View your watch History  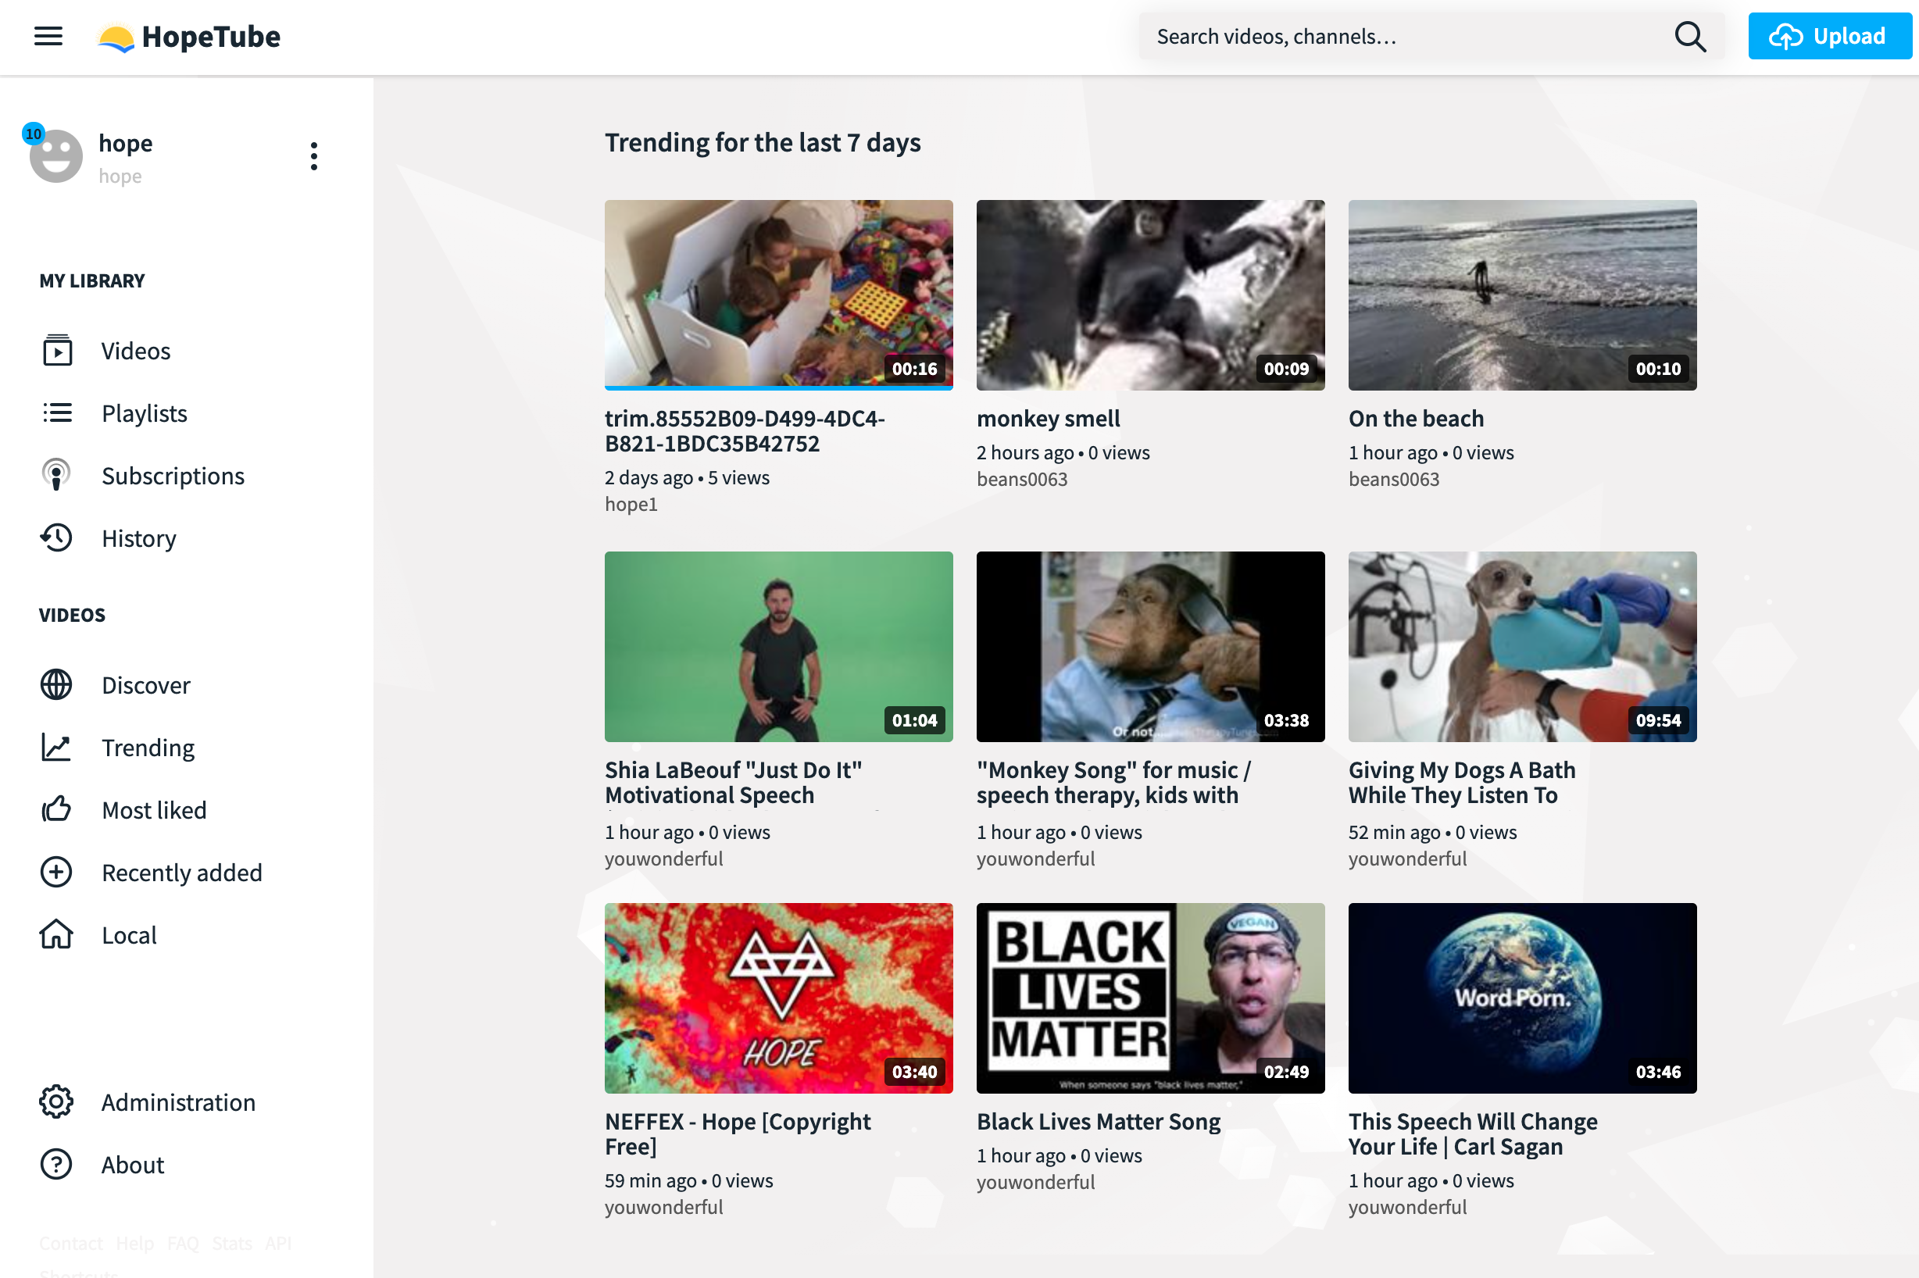138,538
